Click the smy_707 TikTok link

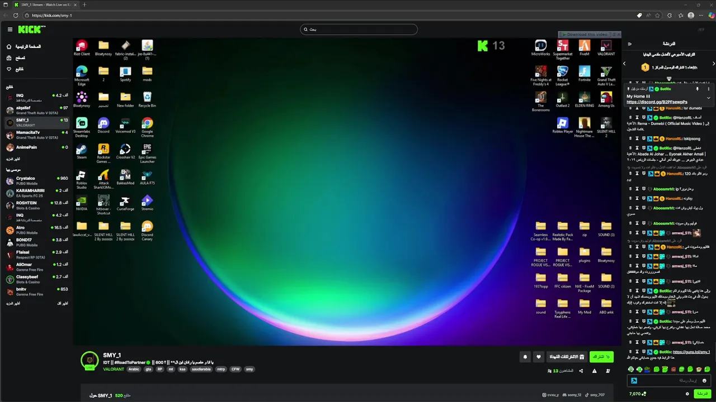pyautogui.click(x=594, y=395)
